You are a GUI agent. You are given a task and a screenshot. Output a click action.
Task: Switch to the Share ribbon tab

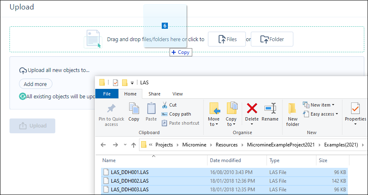tap(154, 94)
